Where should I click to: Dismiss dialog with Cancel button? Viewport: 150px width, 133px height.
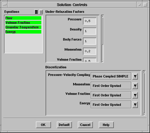coord(85,125)
